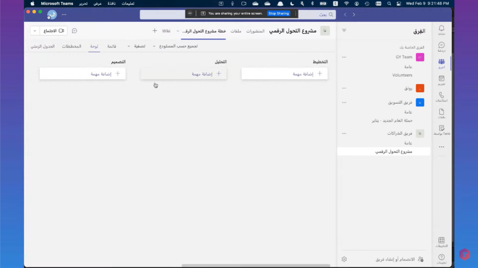478x268 pixels.
Task: Select the Teams icon in sidebar
Action: coord(442,63)
